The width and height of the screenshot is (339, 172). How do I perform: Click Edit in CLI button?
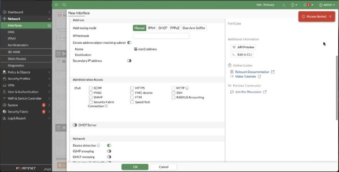point(242,54)
